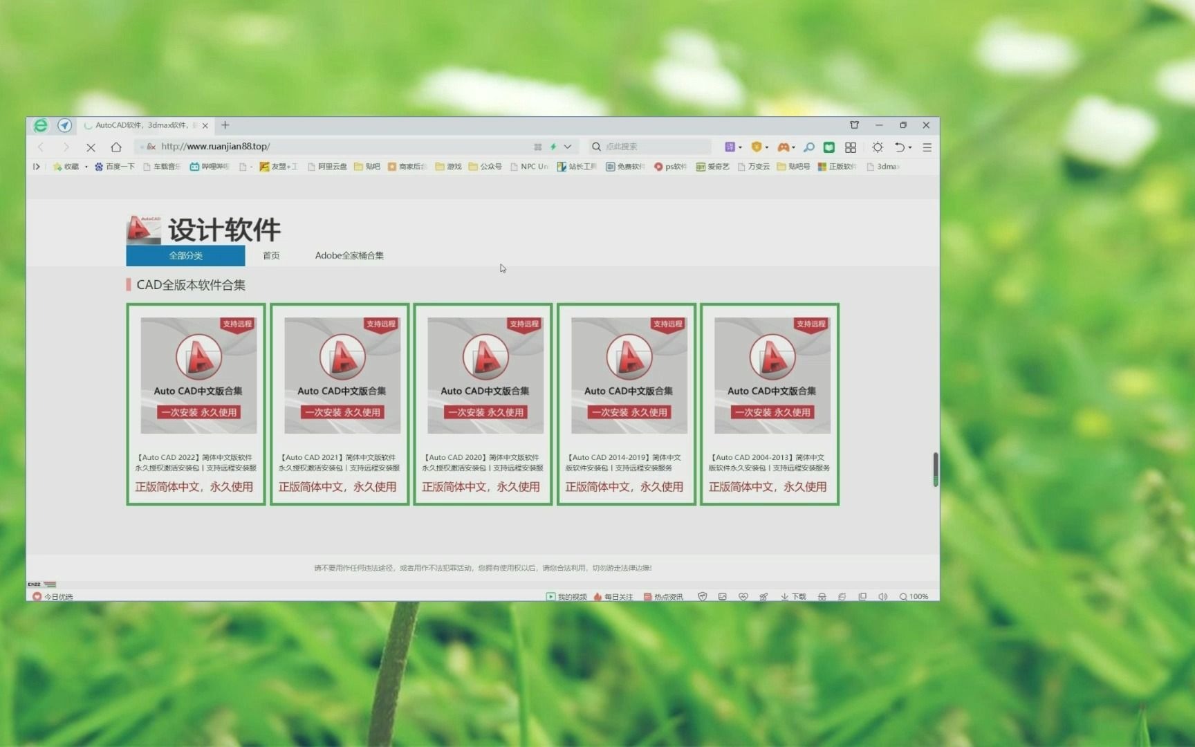Open the Auto CAD 2022 product thumbnail
Image resolution: width=1195 pixels, height=747 pixels.
pyautogui.click(x=198, y=376)
